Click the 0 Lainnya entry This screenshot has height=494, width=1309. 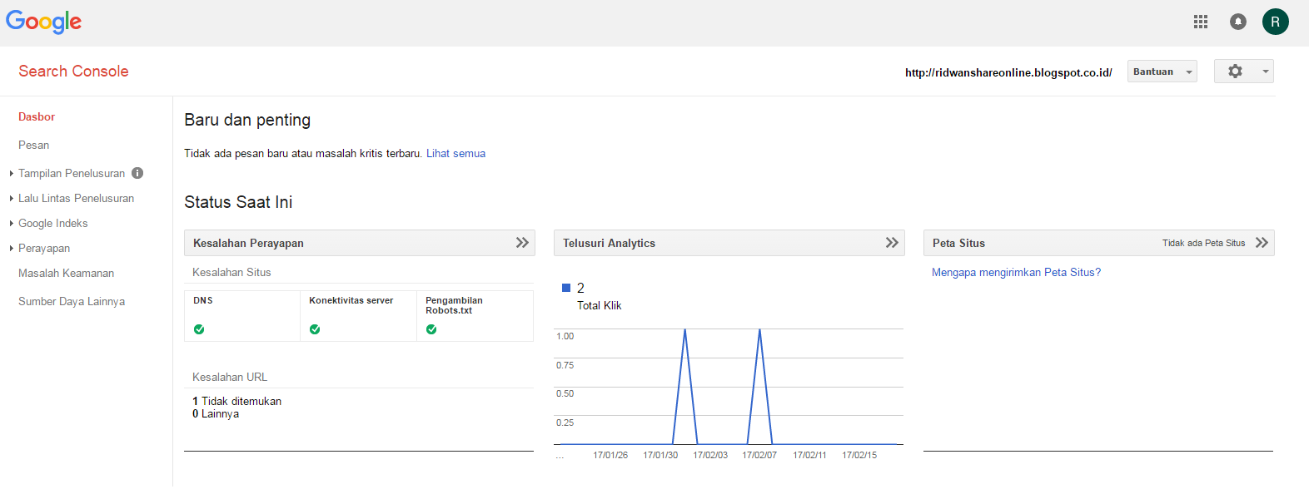216,413
